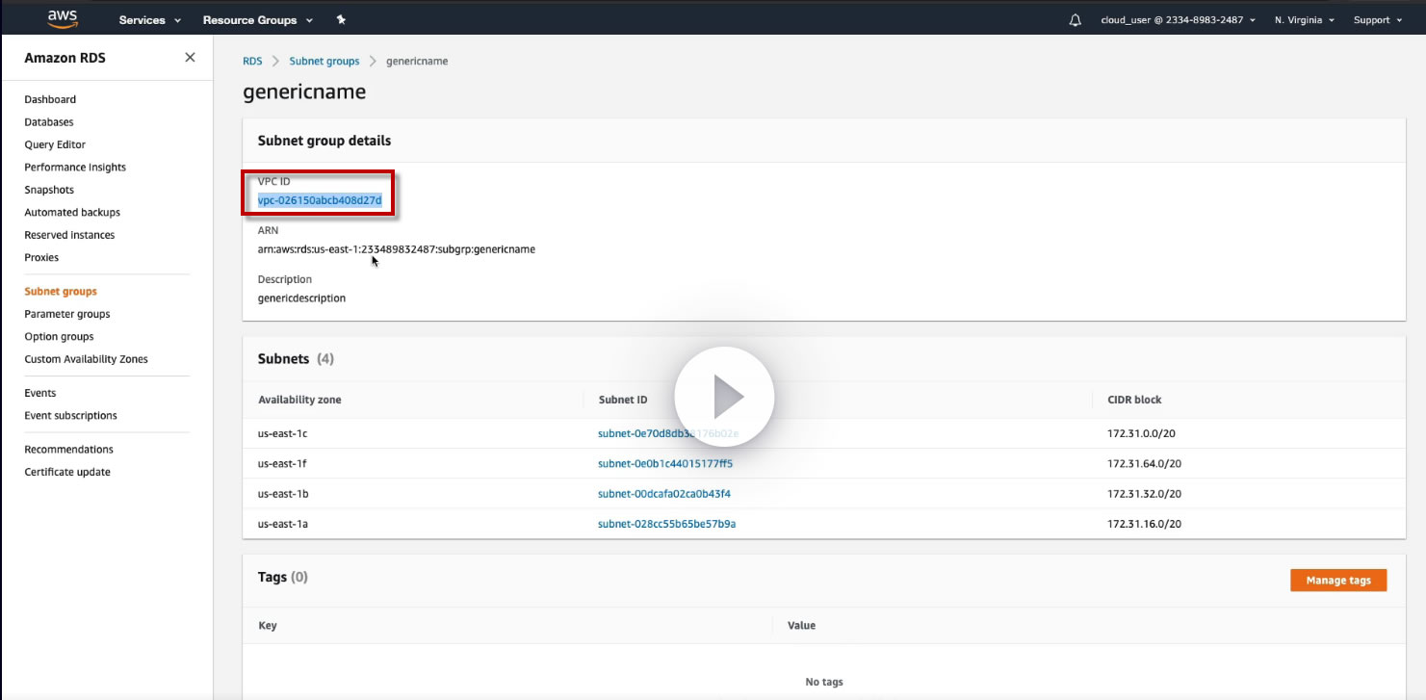Select Performance Insights in sidebar
This screenshot has height=700, width=1426.
tap(75, 168)
